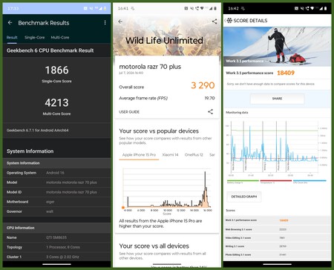Tap the share icon atop the Wild Life Unlimited banner
This screenshot has height=270, width=334.
[215, 22]
